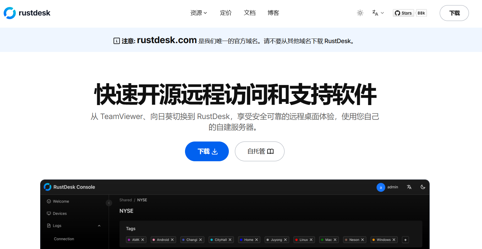Click Shared breadcrumb link
Image resolution: width=482 pixels, height=249 pixels.
pos(126,200)
